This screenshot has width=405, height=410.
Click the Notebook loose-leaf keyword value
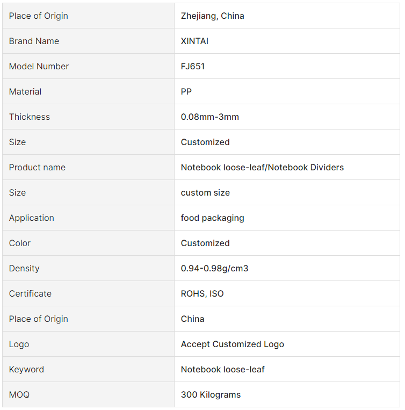222,370
